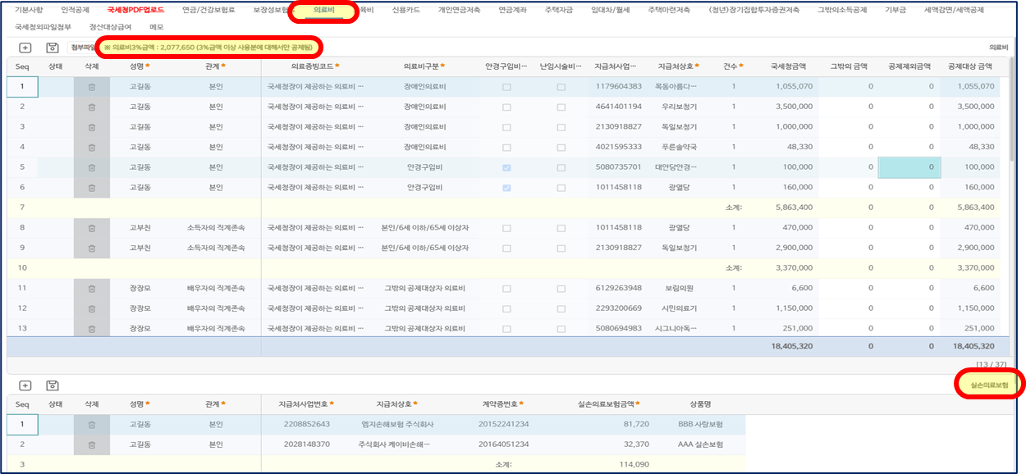Select the 본인/6세 이하/65세 이상자 cell in row 8
Screen dimensions: 1026x474
coord(425,227)
